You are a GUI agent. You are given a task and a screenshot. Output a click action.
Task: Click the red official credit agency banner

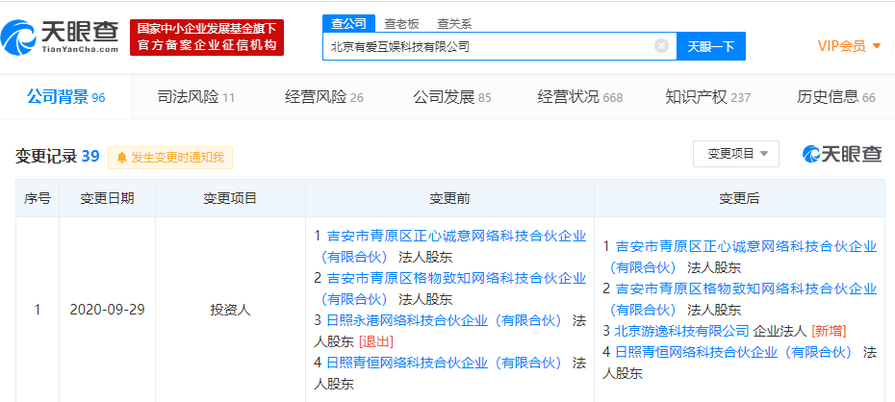click(207, 38)
